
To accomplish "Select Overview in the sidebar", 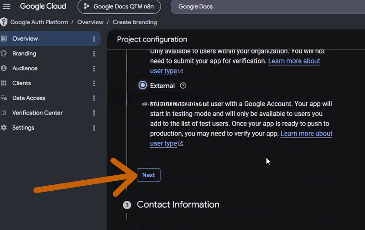I will 50,39.
